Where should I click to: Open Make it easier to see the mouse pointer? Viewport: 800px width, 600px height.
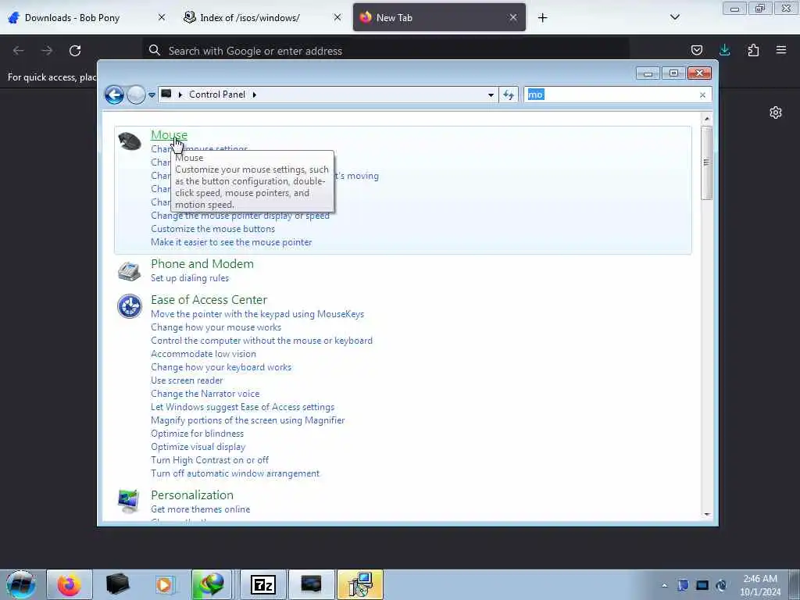point(231,242)
